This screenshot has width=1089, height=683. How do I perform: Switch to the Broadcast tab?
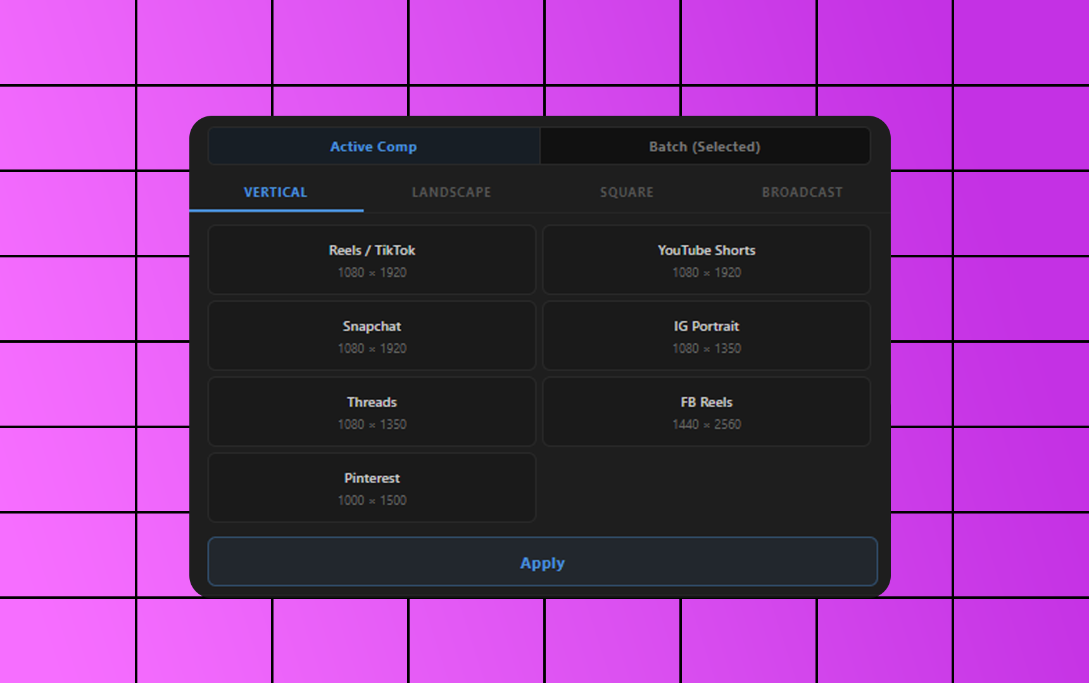tap(802, 192)
